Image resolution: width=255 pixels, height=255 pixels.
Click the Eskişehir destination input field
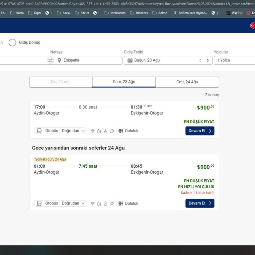click(90, 60)
